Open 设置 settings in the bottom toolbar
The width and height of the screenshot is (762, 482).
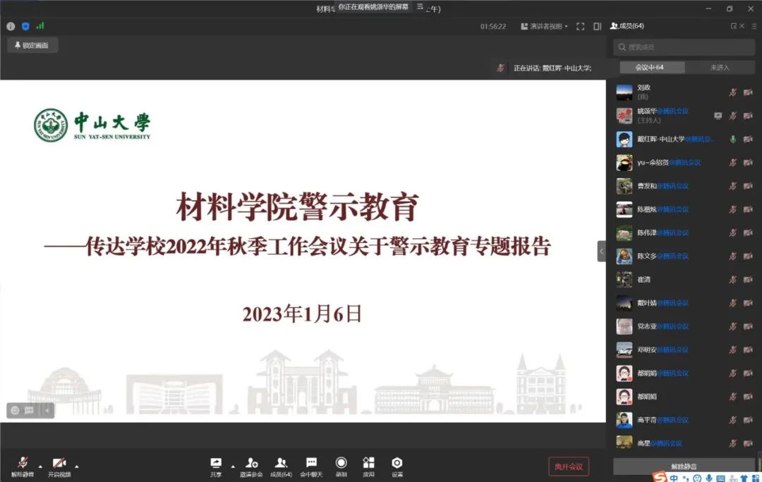(x=397, y=463)
